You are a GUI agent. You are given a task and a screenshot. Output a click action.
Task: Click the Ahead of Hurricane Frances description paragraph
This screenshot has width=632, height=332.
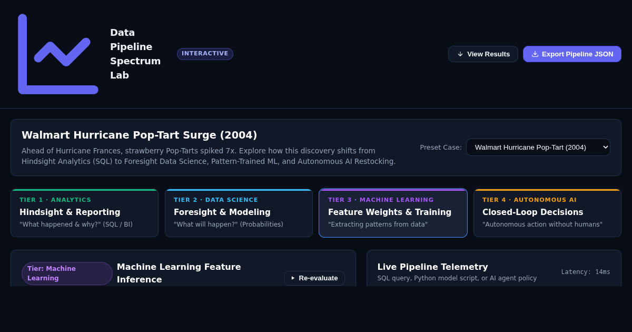pyautogui.click(x=209, y=156)
